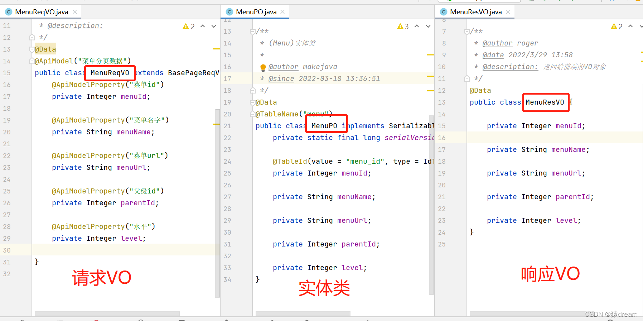This screenshot has width=643, height=321.
Task: Go to previous highlighted error in MenuPO
Action: [417, 26]
